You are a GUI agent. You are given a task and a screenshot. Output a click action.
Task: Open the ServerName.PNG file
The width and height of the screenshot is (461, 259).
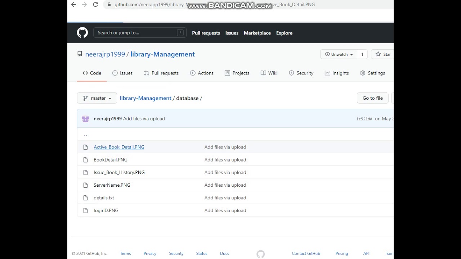(x=112, y=185)
